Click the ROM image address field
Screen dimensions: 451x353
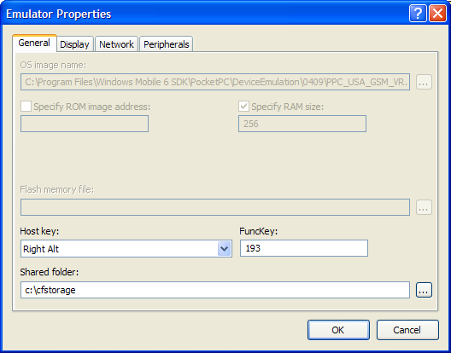coord(85,124)
